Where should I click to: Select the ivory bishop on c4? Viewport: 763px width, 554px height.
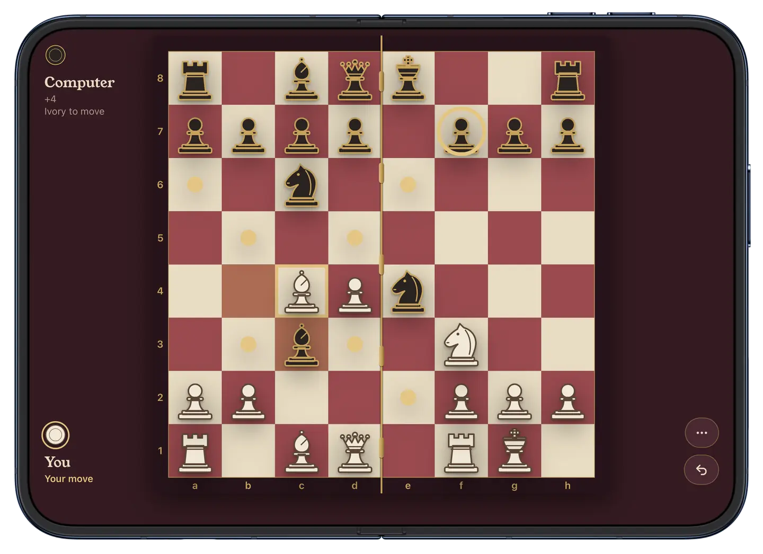[301, 291]
